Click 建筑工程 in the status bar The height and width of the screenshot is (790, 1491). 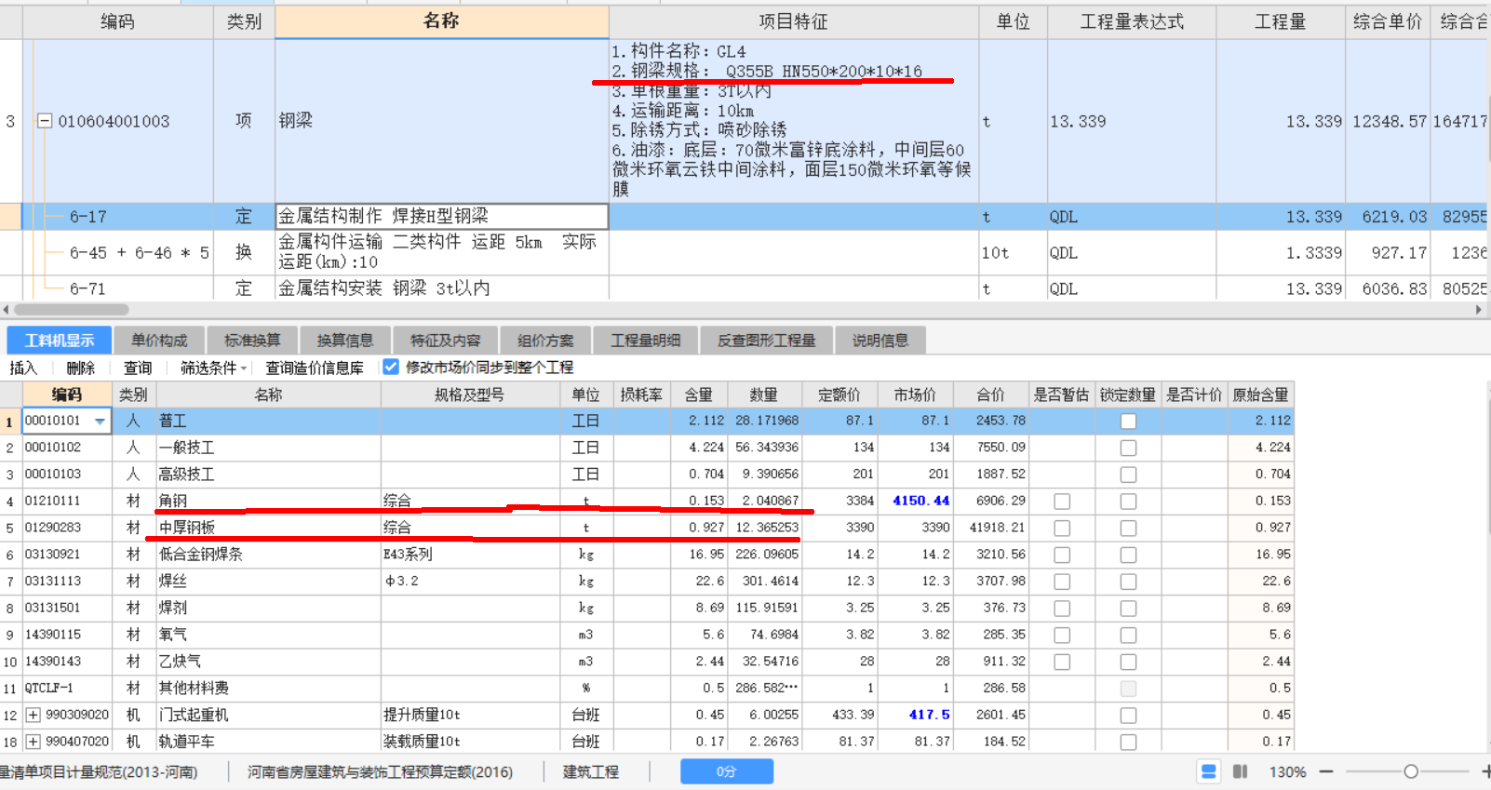coord(590,771)
